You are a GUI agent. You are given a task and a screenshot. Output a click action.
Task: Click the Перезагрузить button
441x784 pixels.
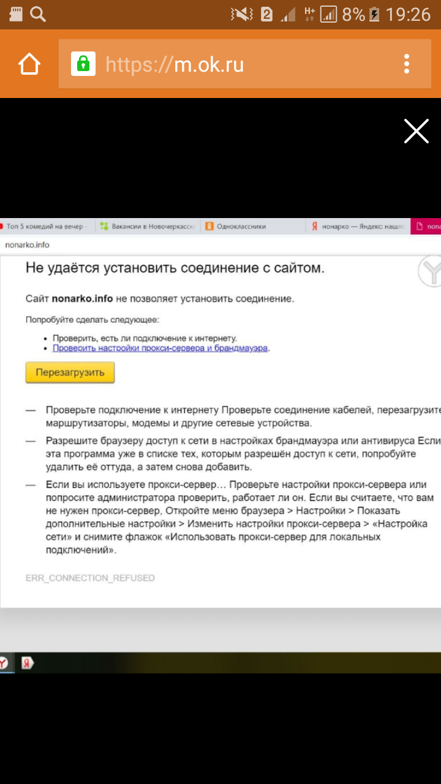pos(70,372)
